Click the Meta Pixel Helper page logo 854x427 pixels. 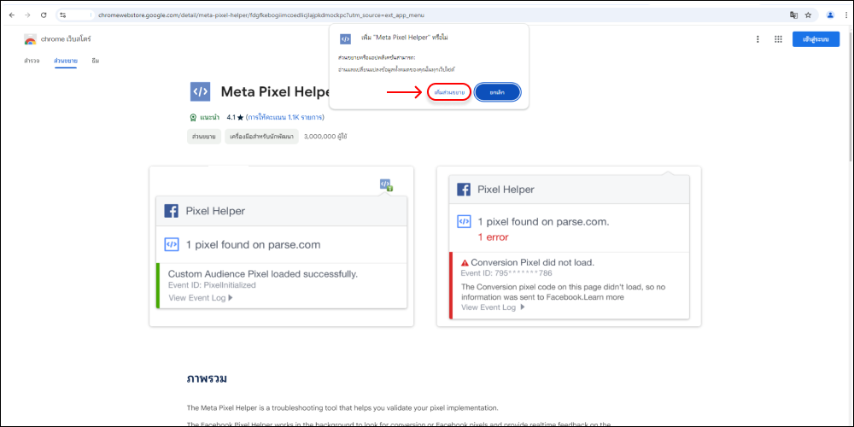point(201,91)
